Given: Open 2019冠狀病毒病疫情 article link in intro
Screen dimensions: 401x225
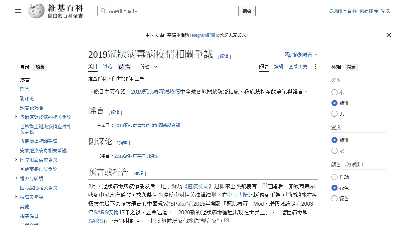Looking at the screenshot, I should click(x=155, y=92).
